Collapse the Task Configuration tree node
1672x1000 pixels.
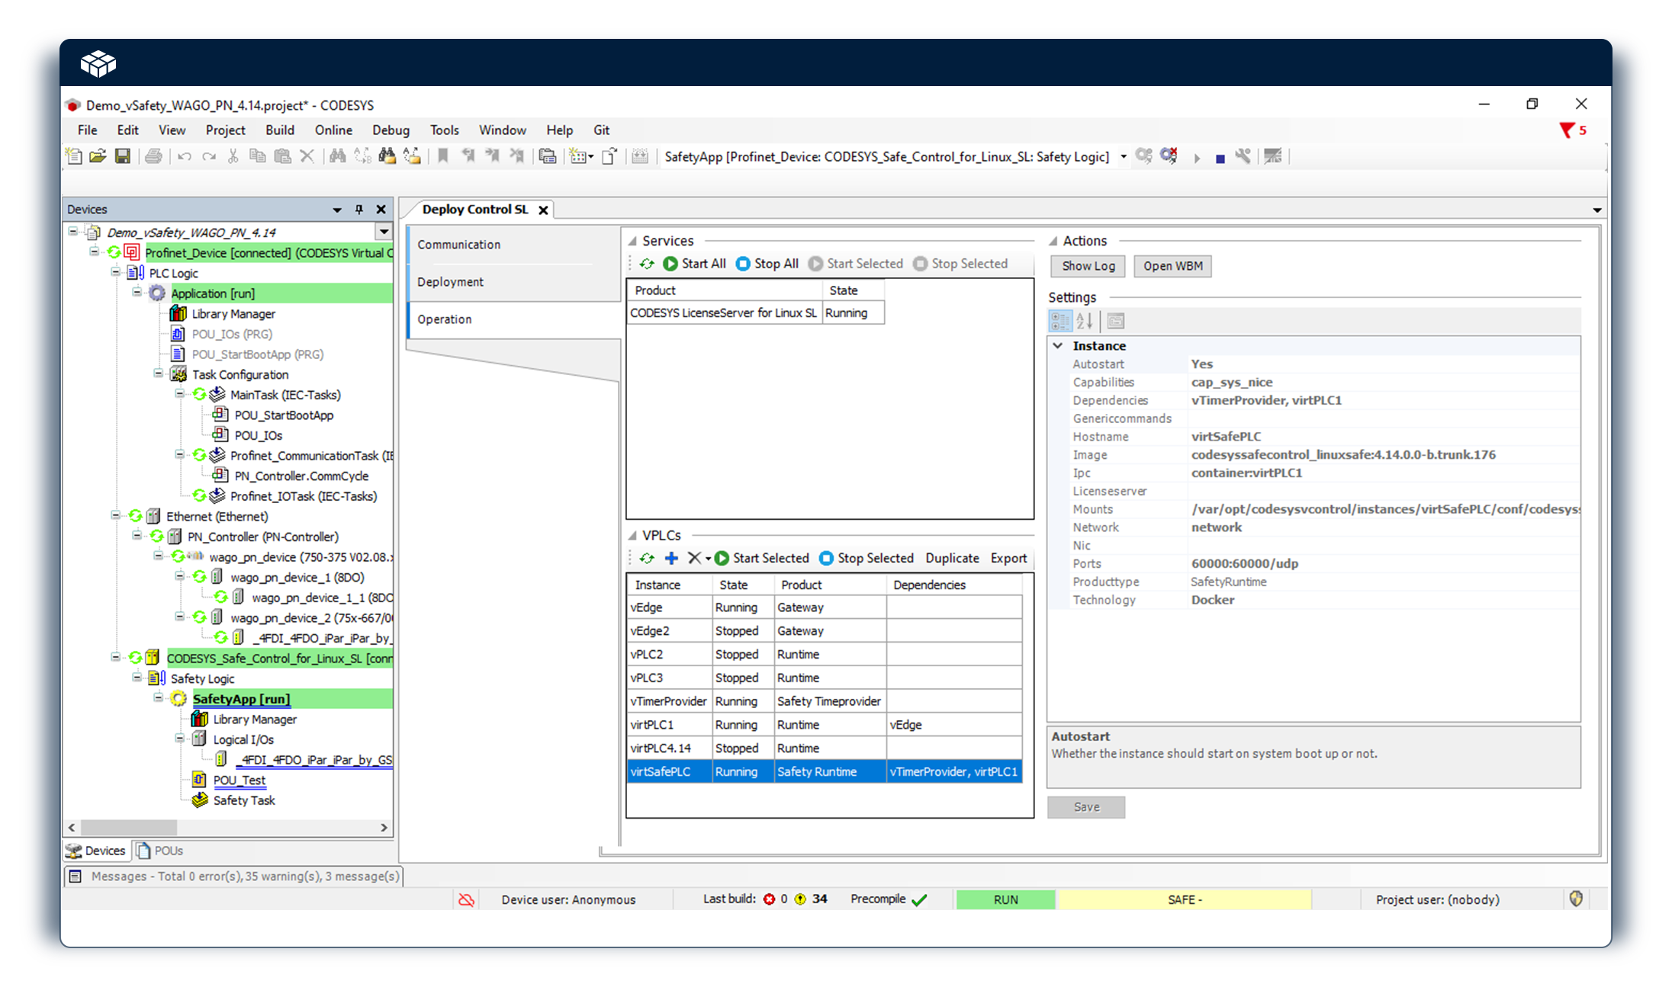158,373
